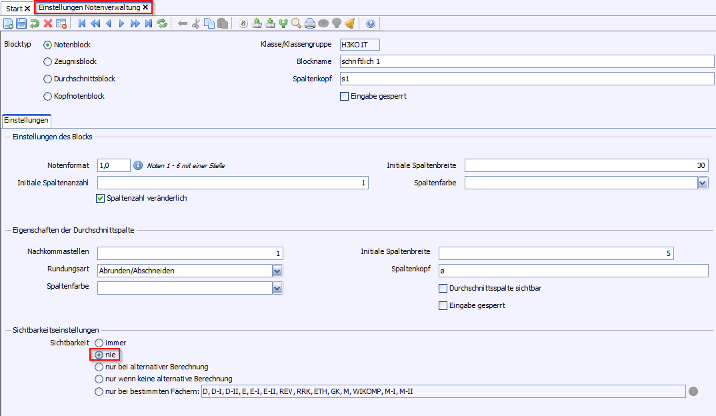
Task: Expand the Spaltenfarbe dropdown in block settings
Action: pos(703,183)
